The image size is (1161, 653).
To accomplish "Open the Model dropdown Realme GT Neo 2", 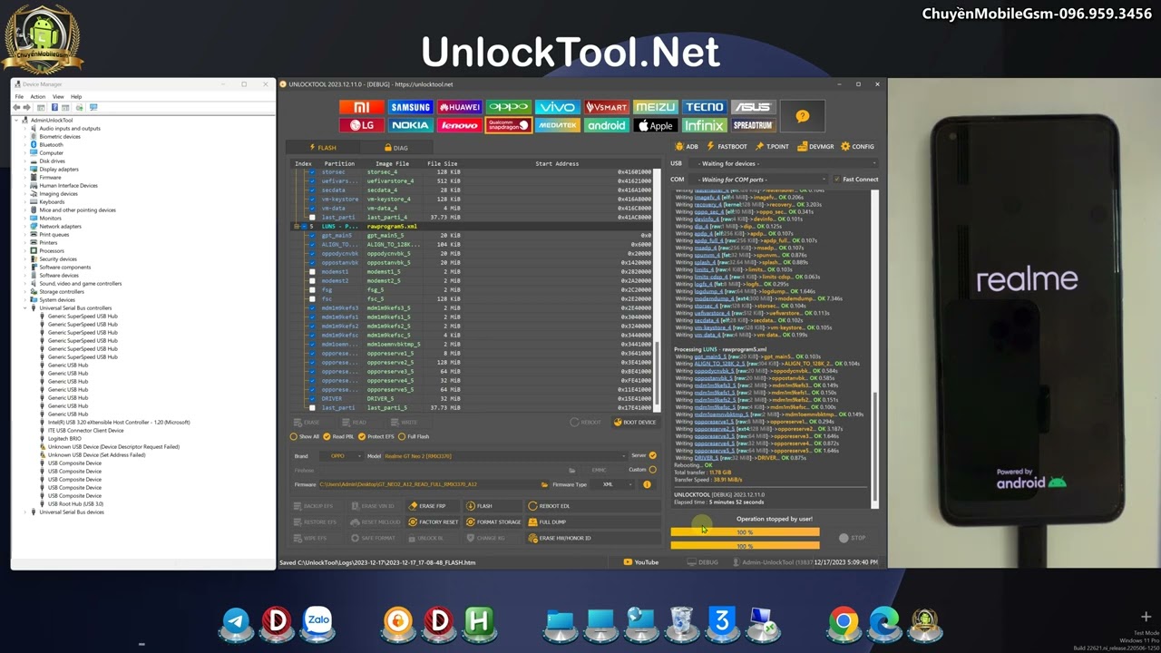I will coord(504,456).
